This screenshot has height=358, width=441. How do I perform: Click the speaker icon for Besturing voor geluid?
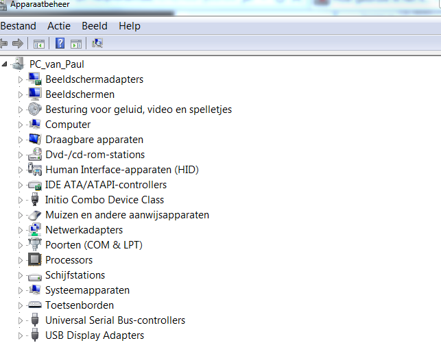(35, 109)
